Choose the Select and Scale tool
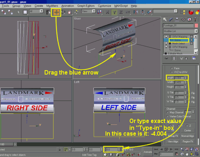200x157 pixels. (x=70, y=12)
